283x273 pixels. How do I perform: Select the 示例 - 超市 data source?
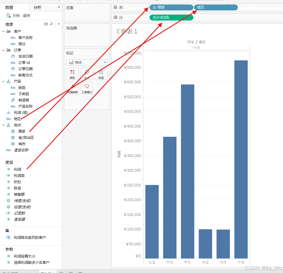tap(18, 16)
